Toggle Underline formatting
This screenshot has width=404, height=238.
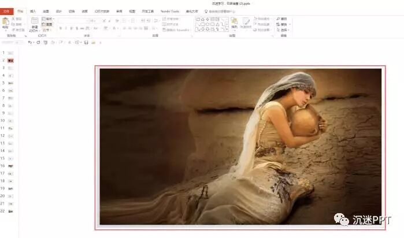71,28
